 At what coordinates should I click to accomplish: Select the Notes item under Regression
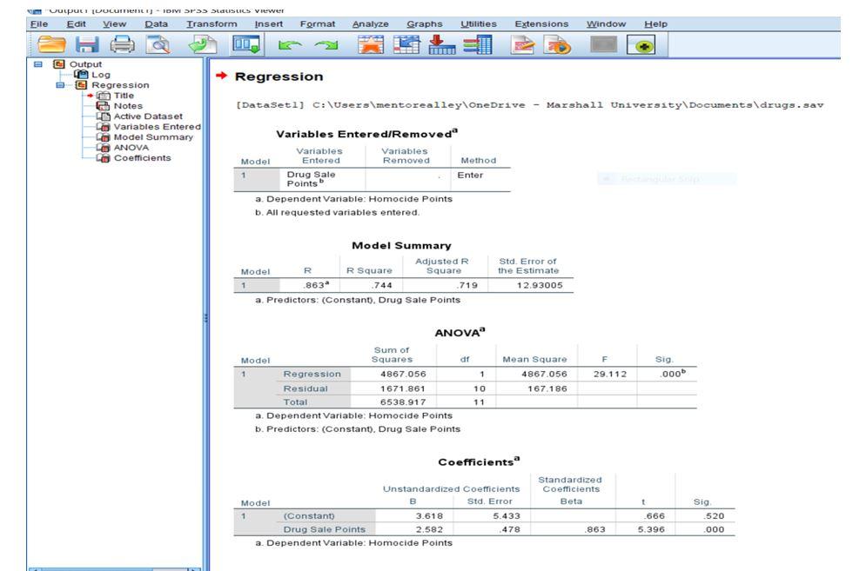(128, 105)
